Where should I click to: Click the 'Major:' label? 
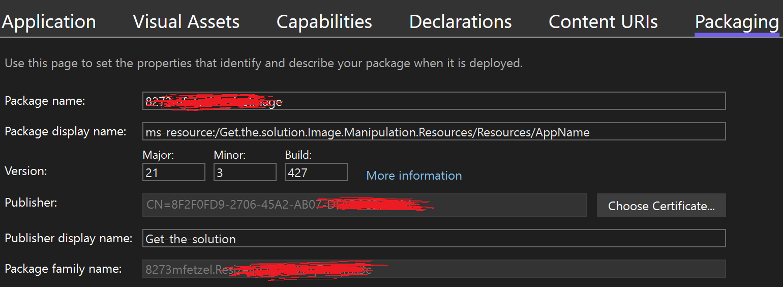158,155
